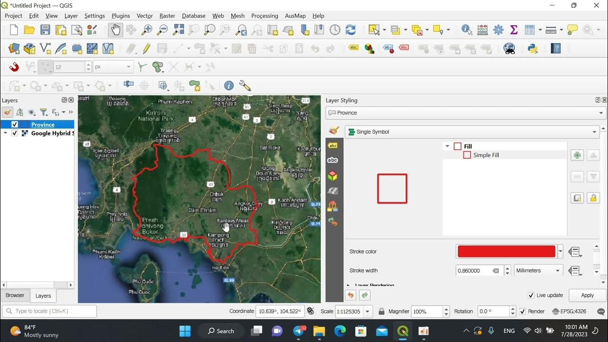
Task: Click the stroke width data-defined override
Action: (x=575, y=271)
